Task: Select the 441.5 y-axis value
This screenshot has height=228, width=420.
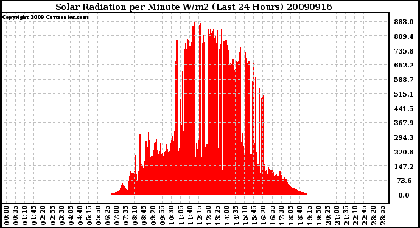Action: click(404, 108)
